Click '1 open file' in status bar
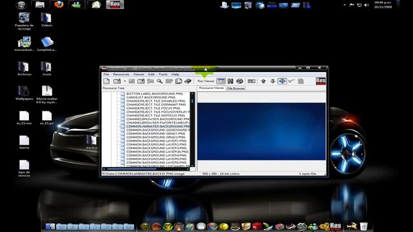Image resolution: width=413 pixels, height=232 pixels. click(307, 173)
